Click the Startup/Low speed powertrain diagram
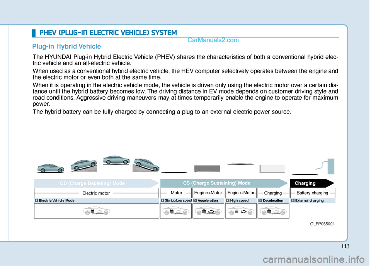This screenshot has height=266, width=371. 176,211
